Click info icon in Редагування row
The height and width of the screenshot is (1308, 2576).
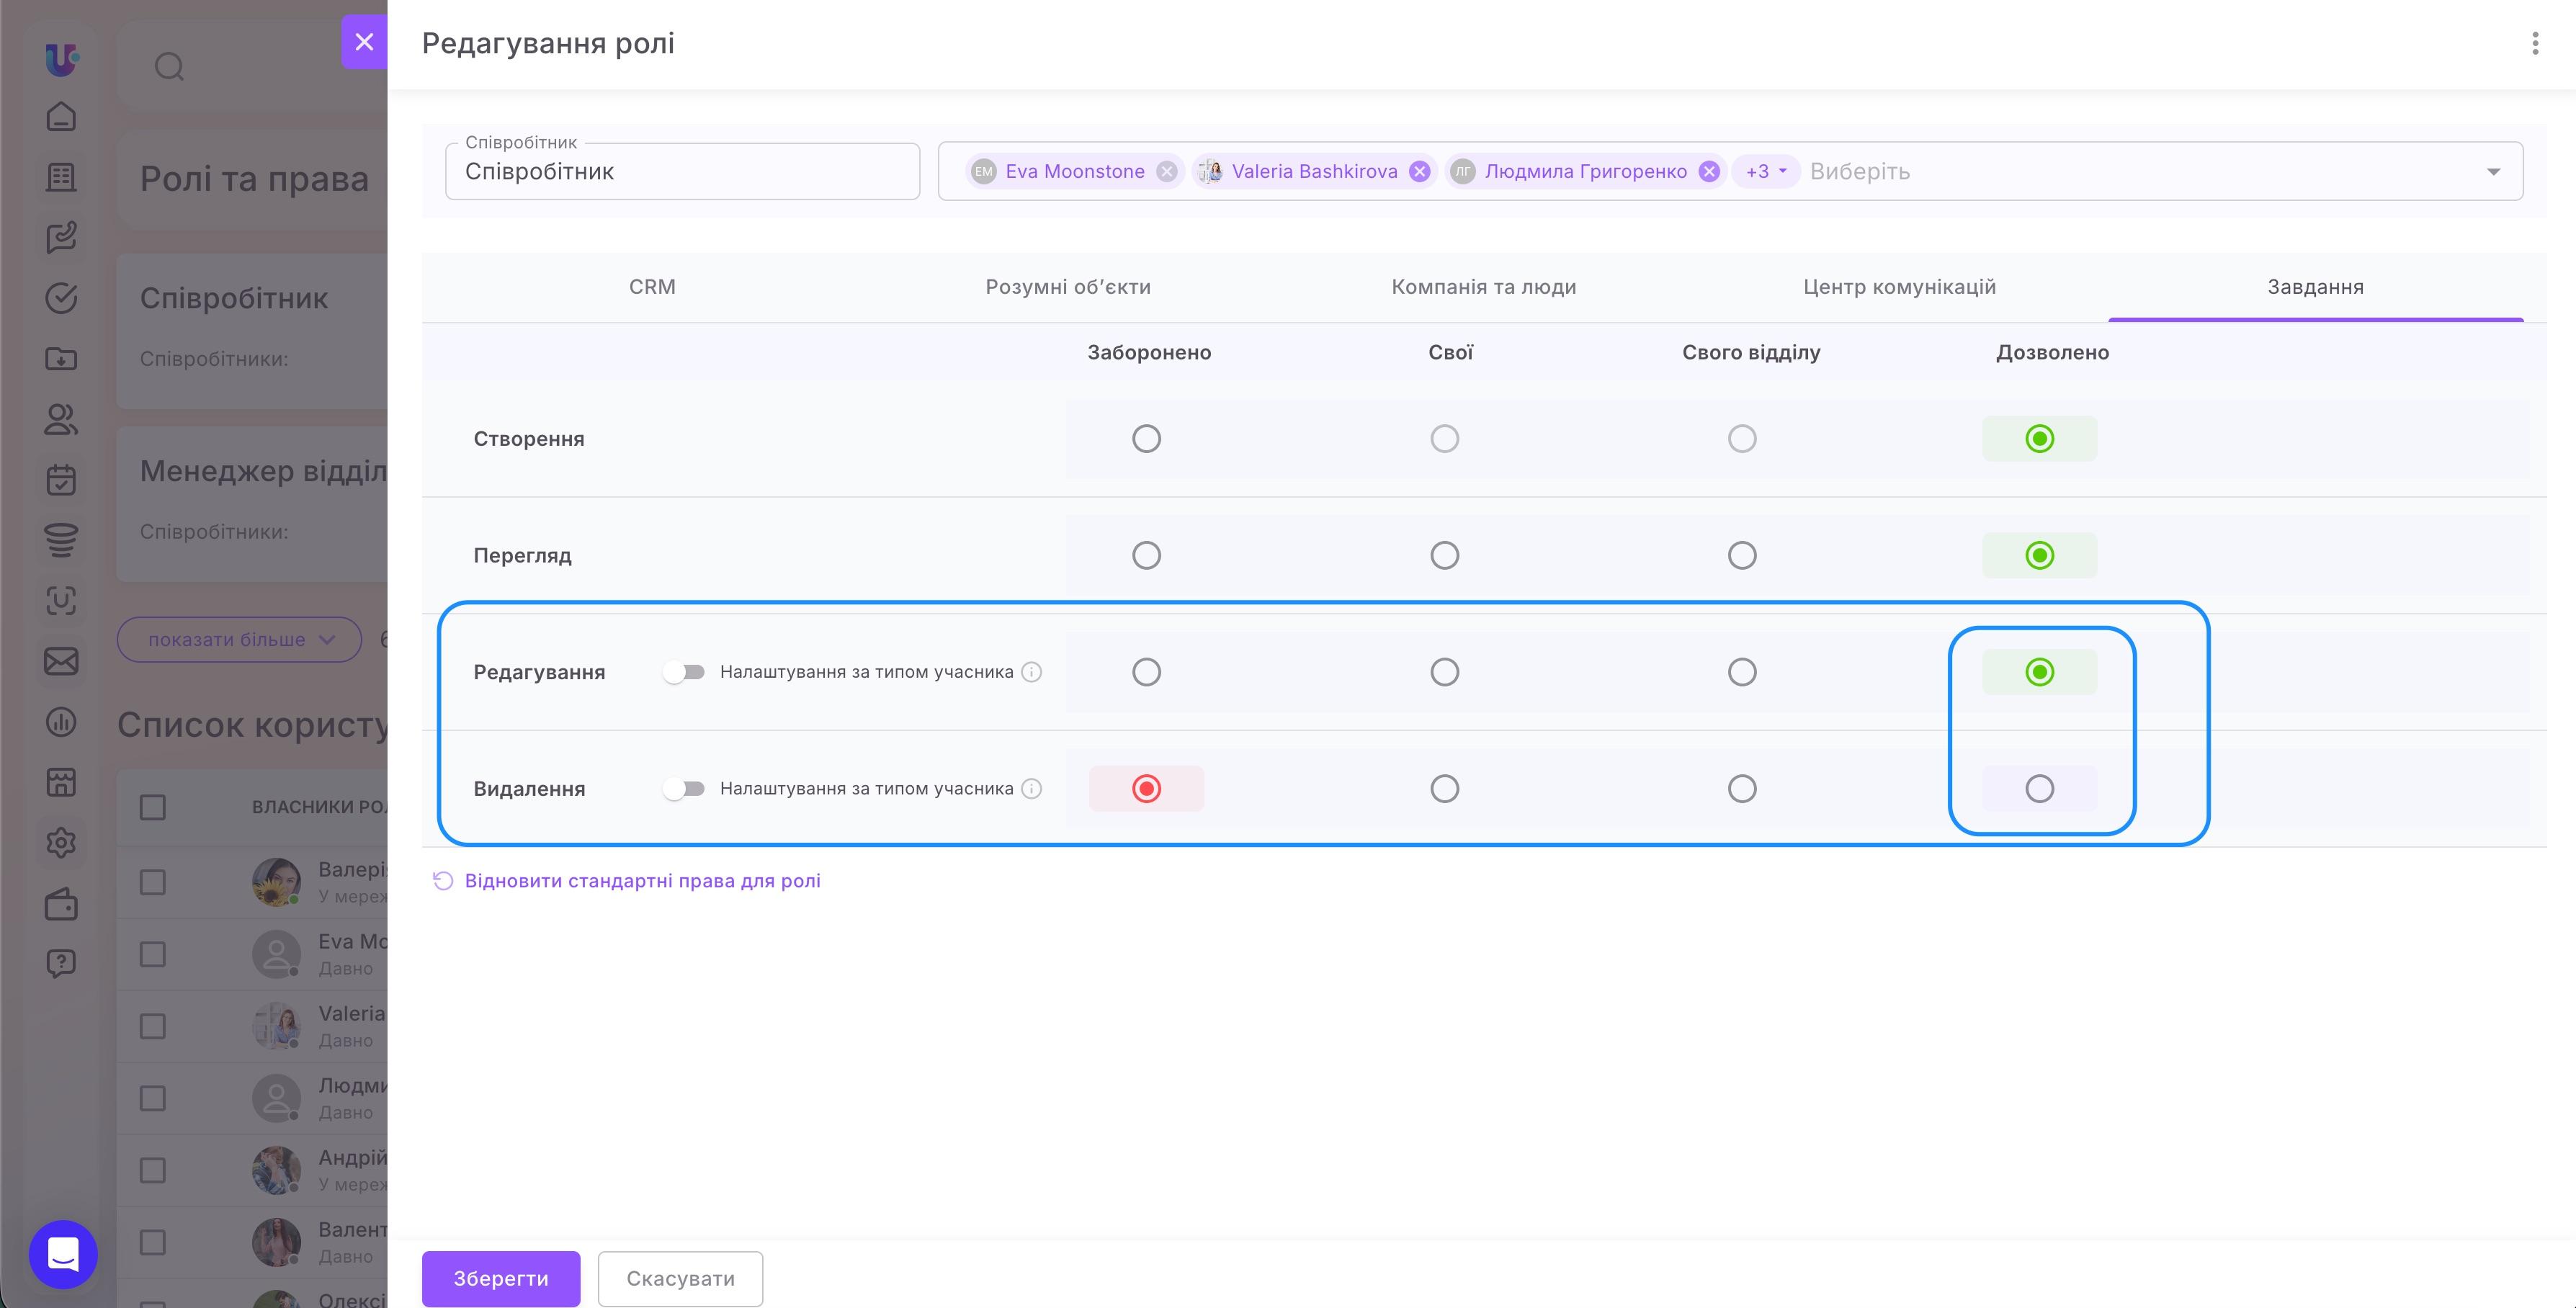point(1032,672)
